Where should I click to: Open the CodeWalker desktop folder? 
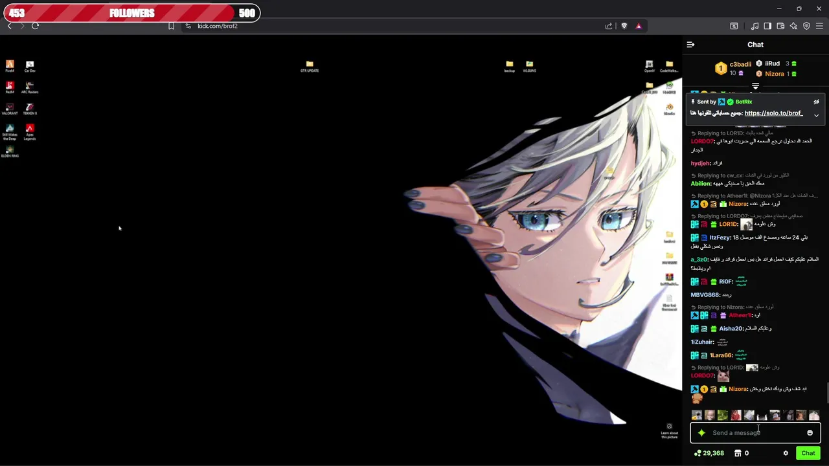[669, 66]
